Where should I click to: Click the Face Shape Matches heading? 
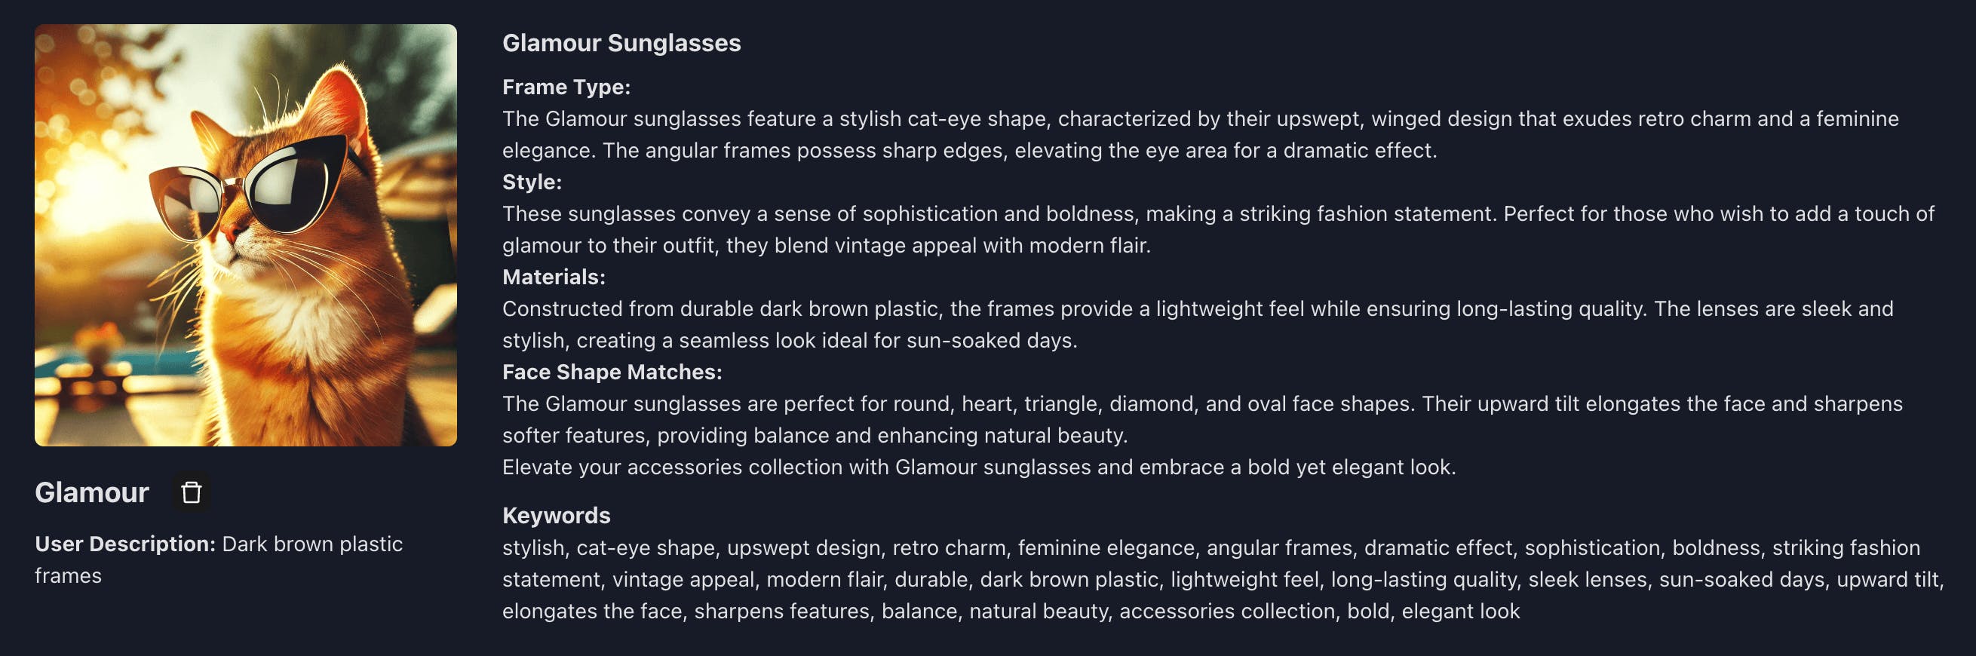pyautogui.click(x=612, y=372)
